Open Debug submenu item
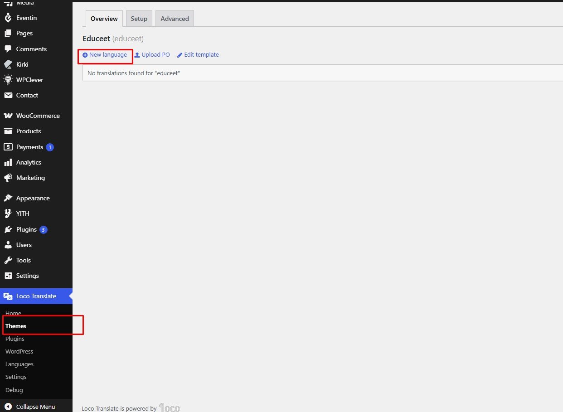The width and height of the screenshot is (563, 412). (14, 390)
